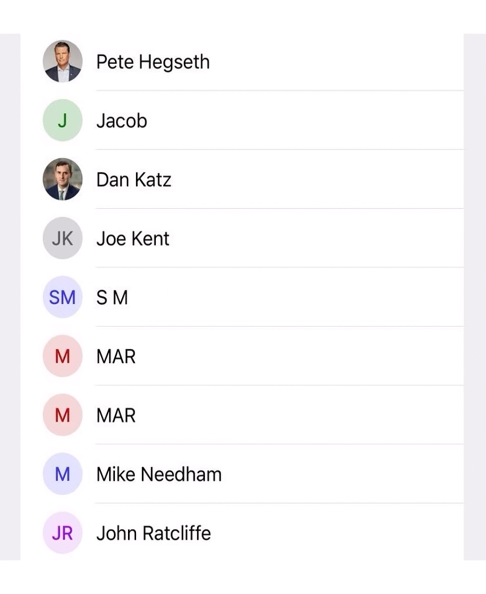
Task: Select the purple SM initials avatar
Action: (x=63, y=297)
